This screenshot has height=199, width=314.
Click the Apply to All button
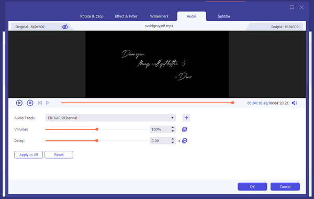(x=28, y=154)
